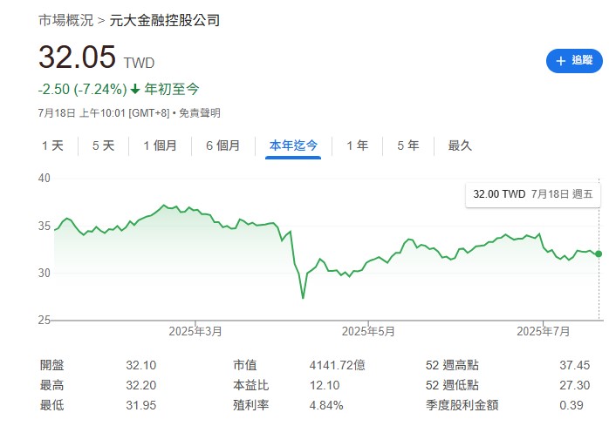Switch to the 1 個月 tab
Image resolution: width=609 pixels, height=426 pixels.
[160, 145]
